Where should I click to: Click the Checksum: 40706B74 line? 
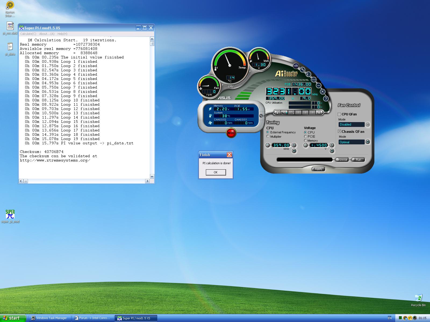[42, 152]
